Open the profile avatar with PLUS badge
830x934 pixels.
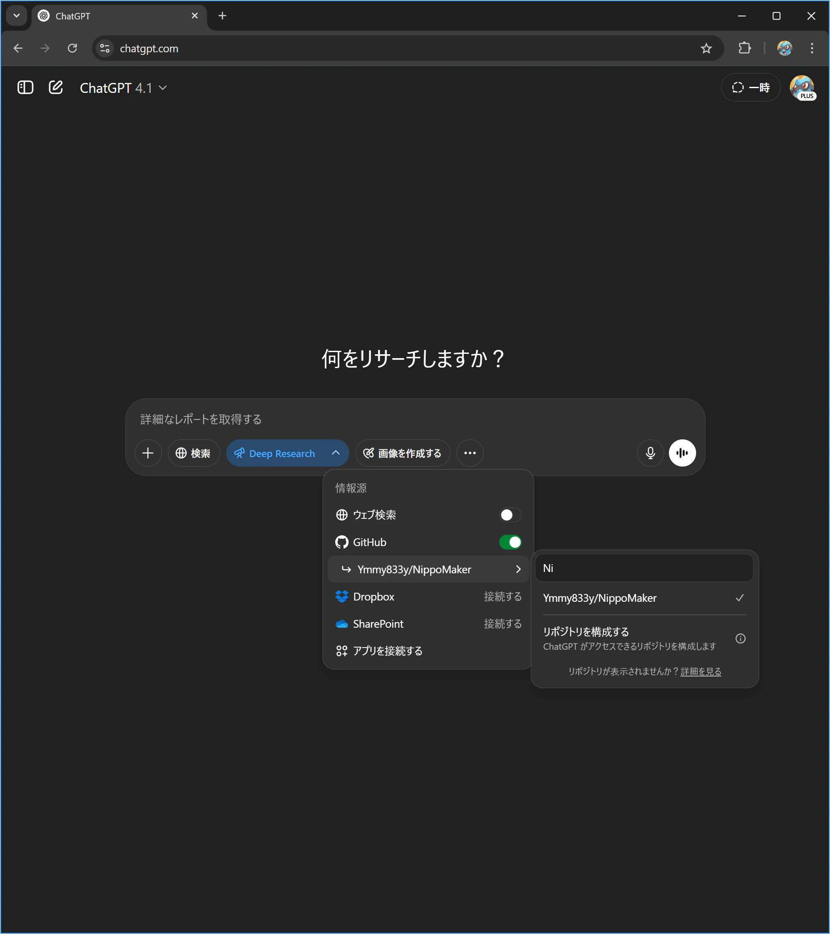(803, 87)
